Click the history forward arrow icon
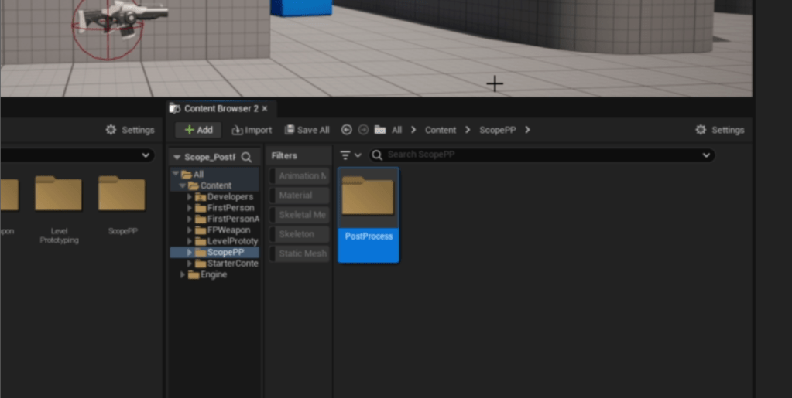Screen dimensions: 792x398 [x=363, y=130]
